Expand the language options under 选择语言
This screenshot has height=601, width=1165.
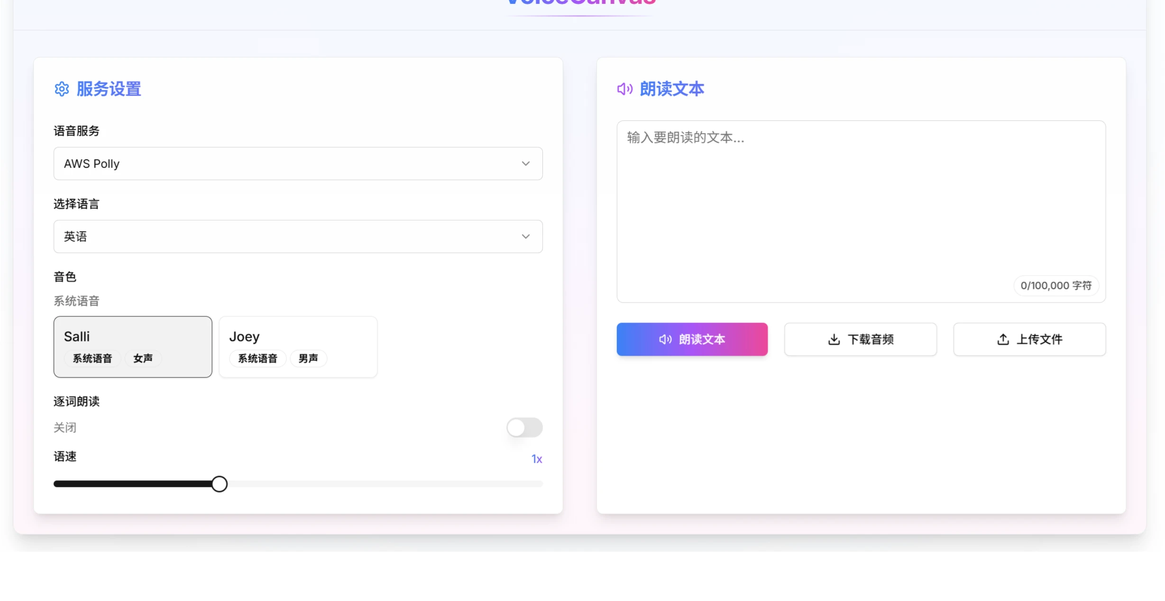(298, 236)
